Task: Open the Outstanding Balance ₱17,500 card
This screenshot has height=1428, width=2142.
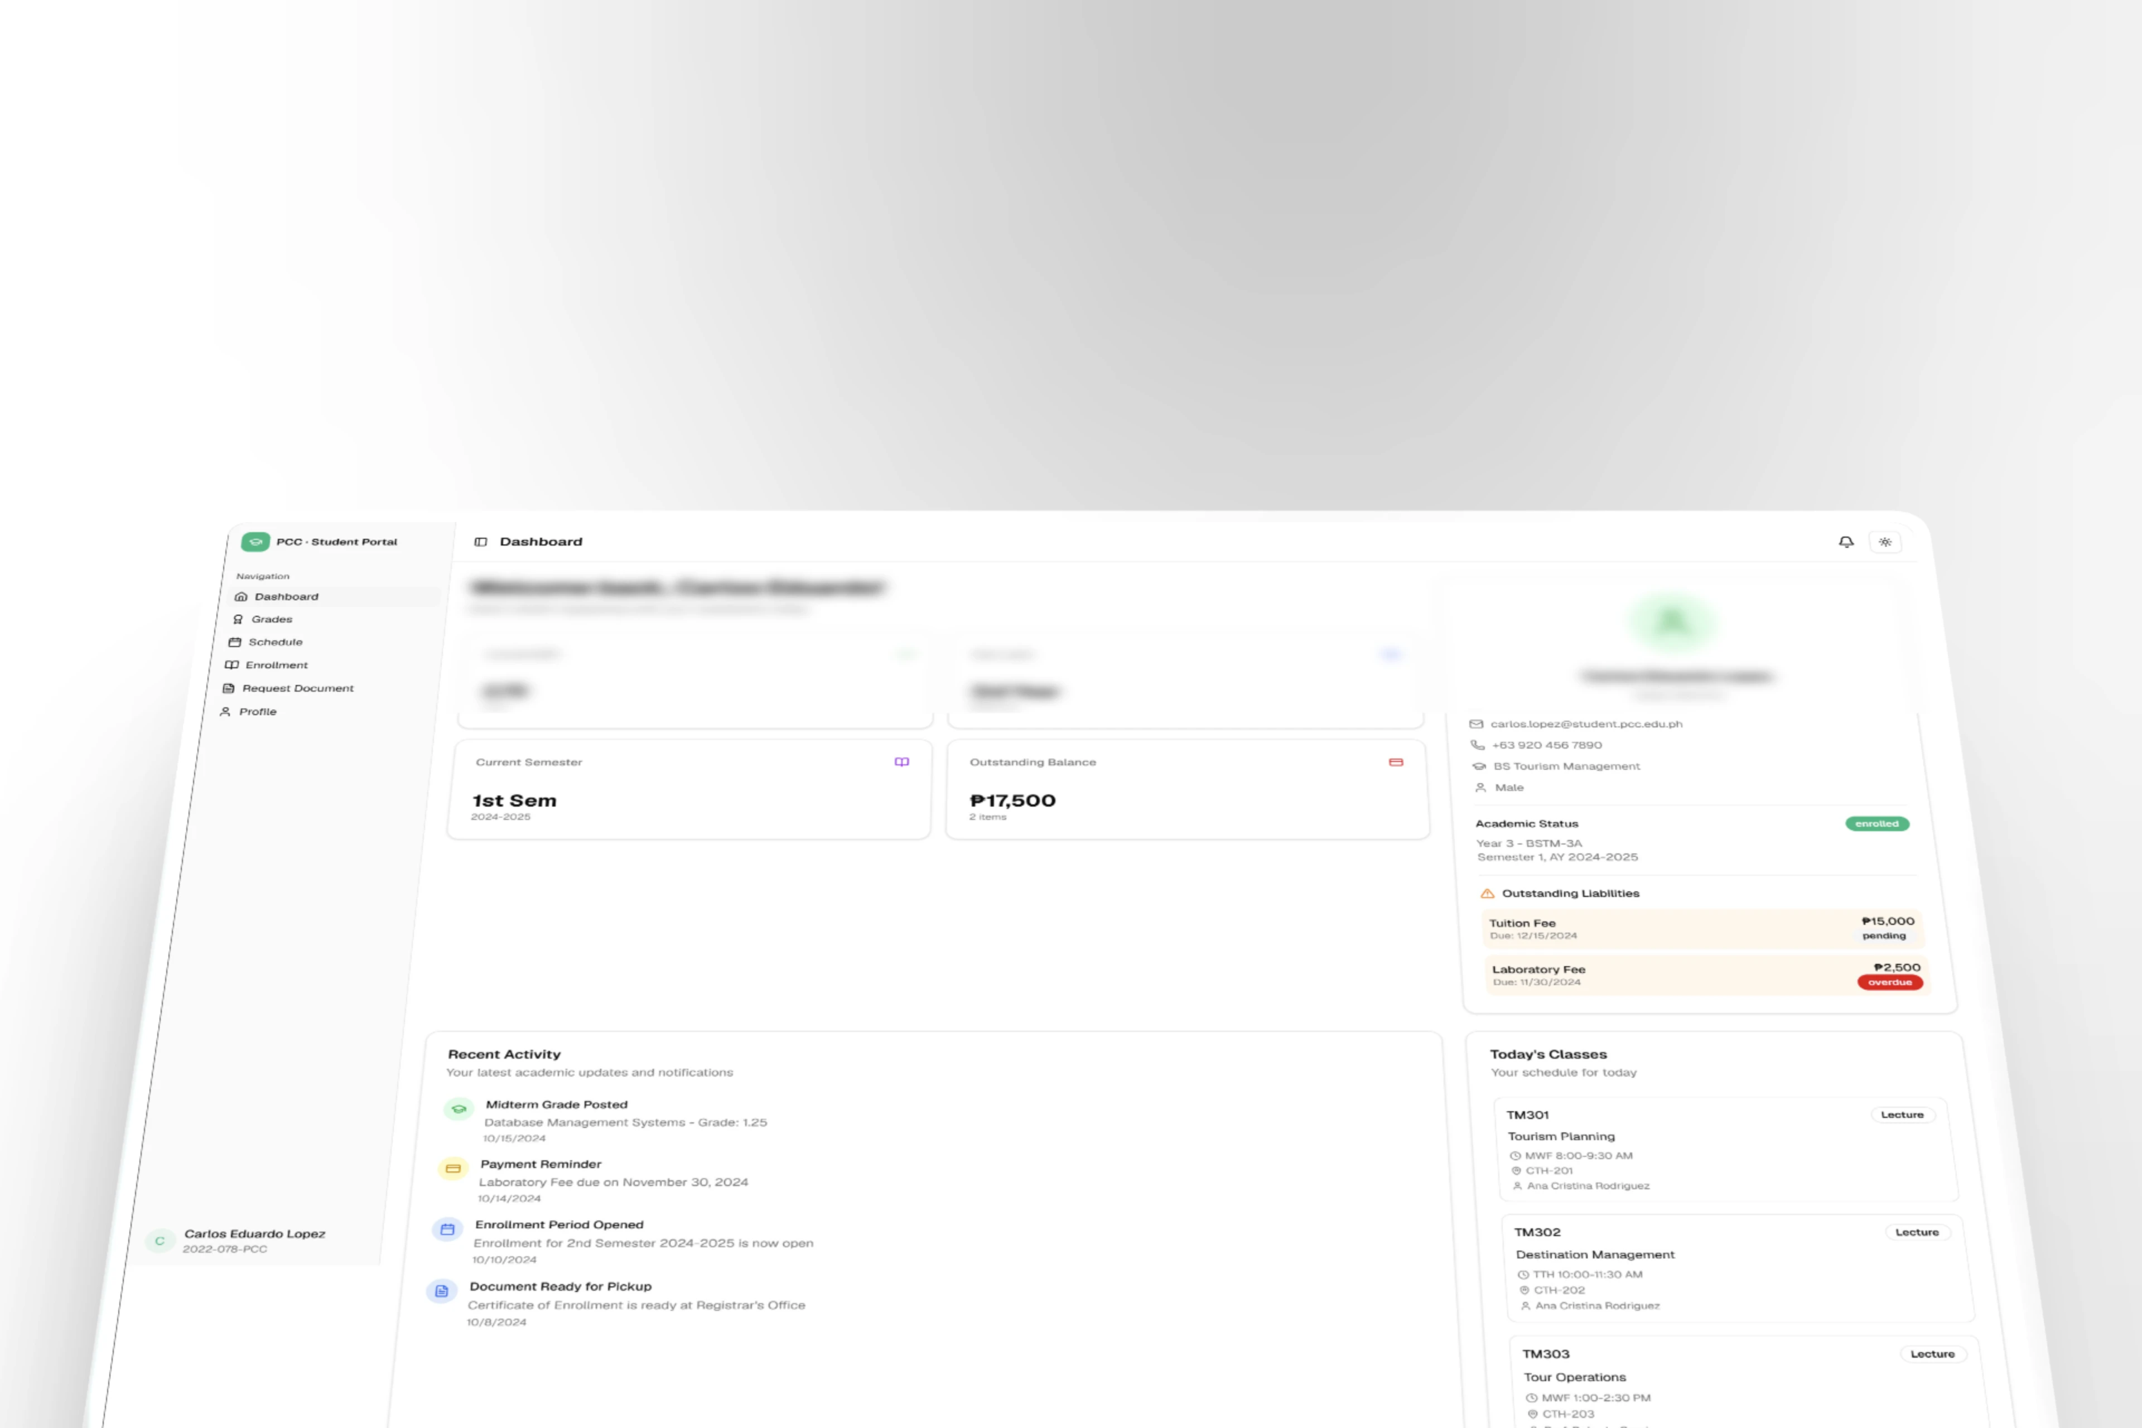Action: point(1188,790)
